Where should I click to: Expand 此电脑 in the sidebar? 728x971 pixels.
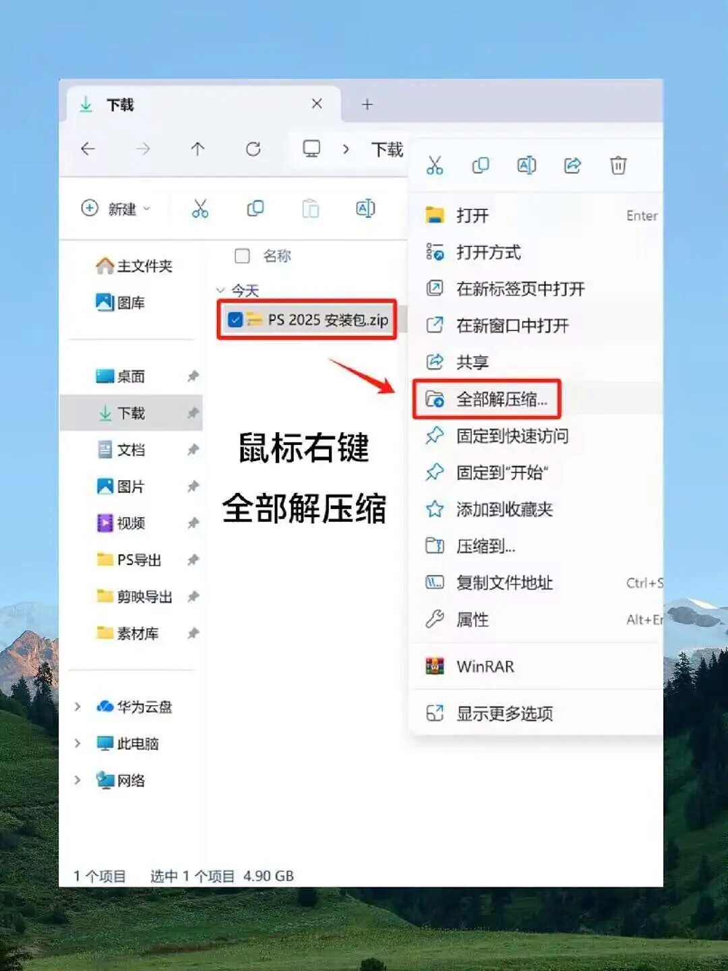[78, 744]
